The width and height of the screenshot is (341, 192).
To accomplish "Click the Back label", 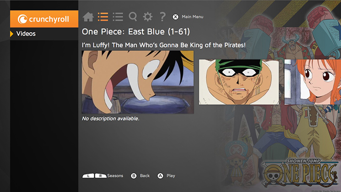I will pos(145,176).
